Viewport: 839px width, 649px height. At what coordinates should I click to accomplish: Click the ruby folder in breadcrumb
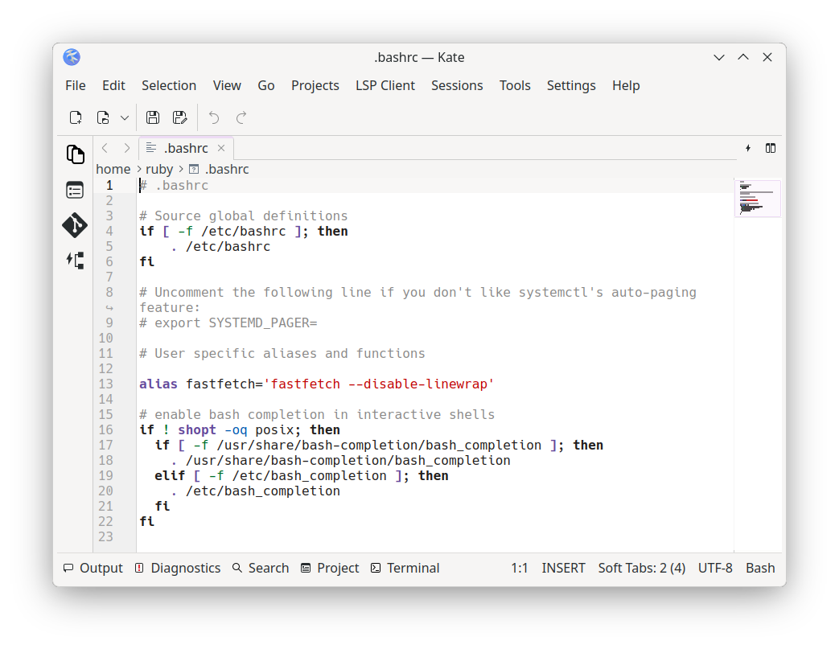click(159, 169)
